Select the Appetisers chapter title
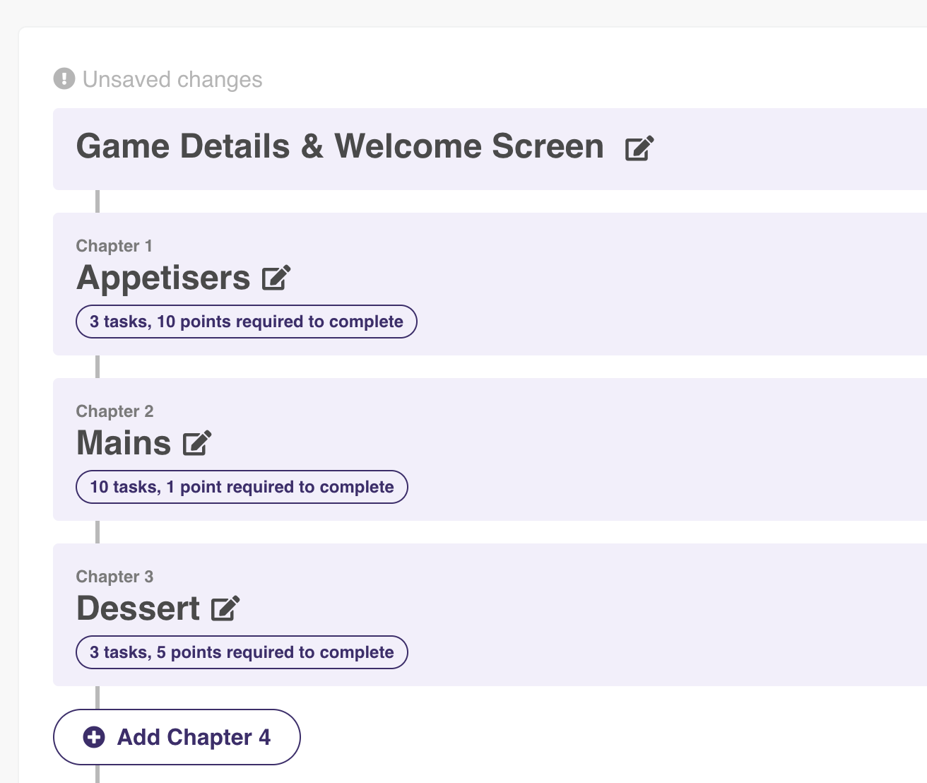 click(x=163, y=278)
